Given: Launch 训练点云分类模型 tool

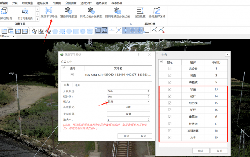Looking at the screenshot, I should point(91,12).
